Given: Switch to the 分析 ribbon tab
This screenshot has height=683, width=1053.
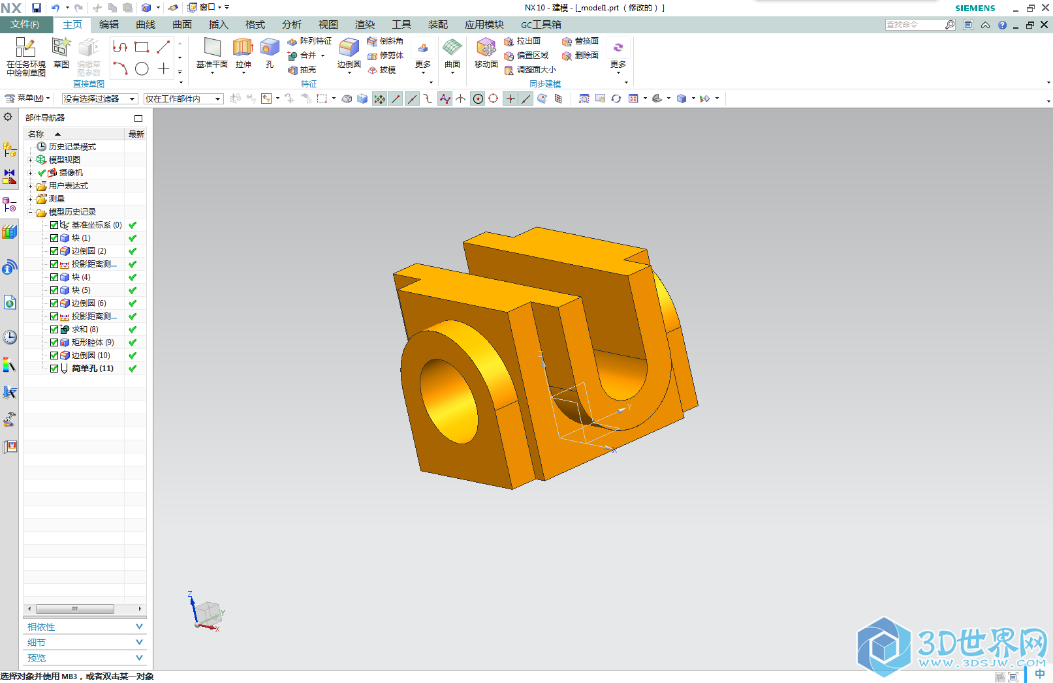Looking at the screenshot, I should (x=292, y=25).
